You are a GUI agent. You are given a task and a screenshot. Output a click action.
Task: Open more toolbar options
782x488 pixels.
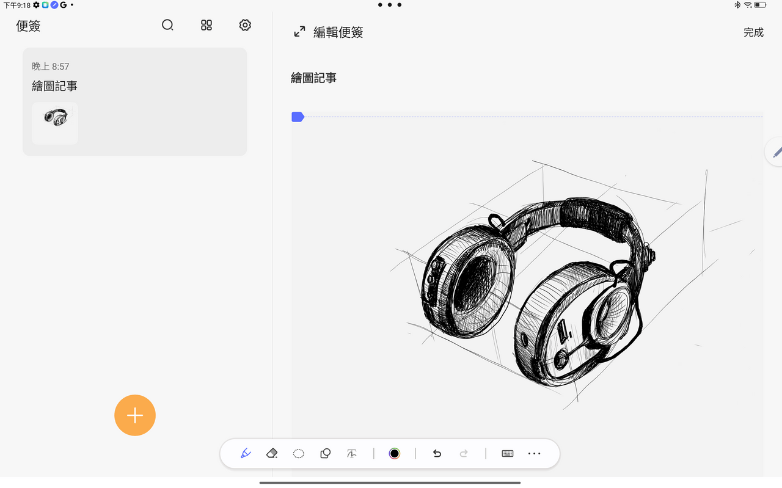point(534,453)
